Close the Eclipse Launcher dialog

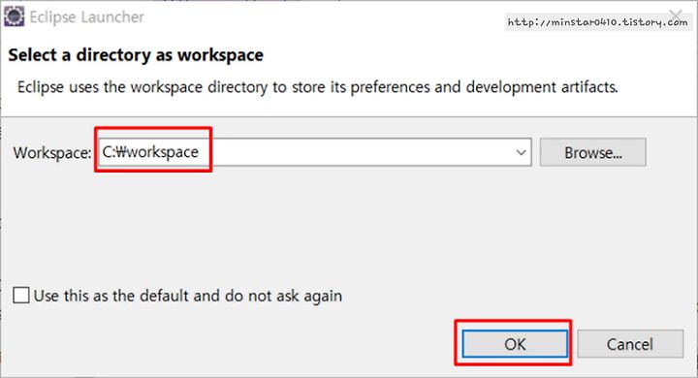coord(676,16)
